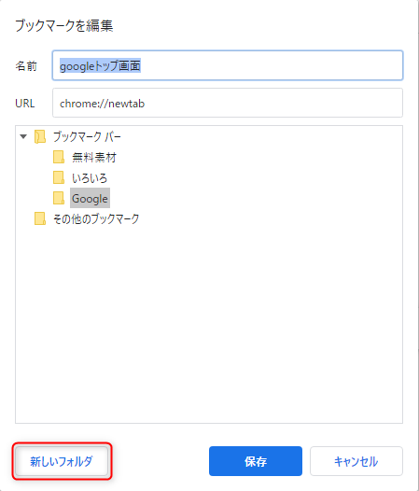Click the その他のブックマーク folder icon

[40, 218]
